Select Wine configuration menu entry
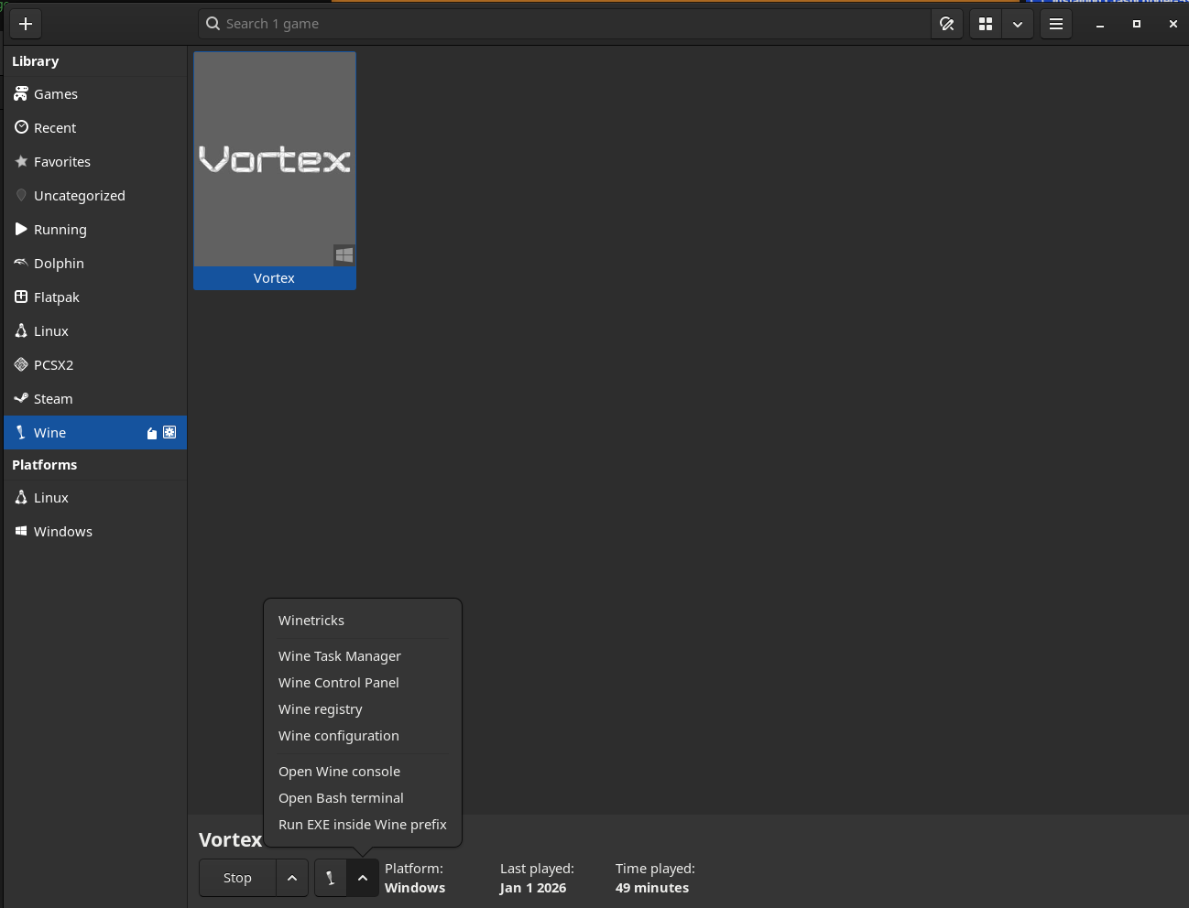The image size is (1189, 908). [x=339, y=736]
